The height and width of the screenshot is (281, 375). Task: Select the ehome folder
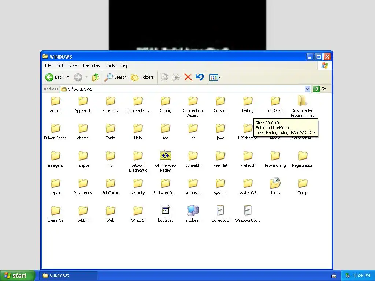(x=83, y=132)
